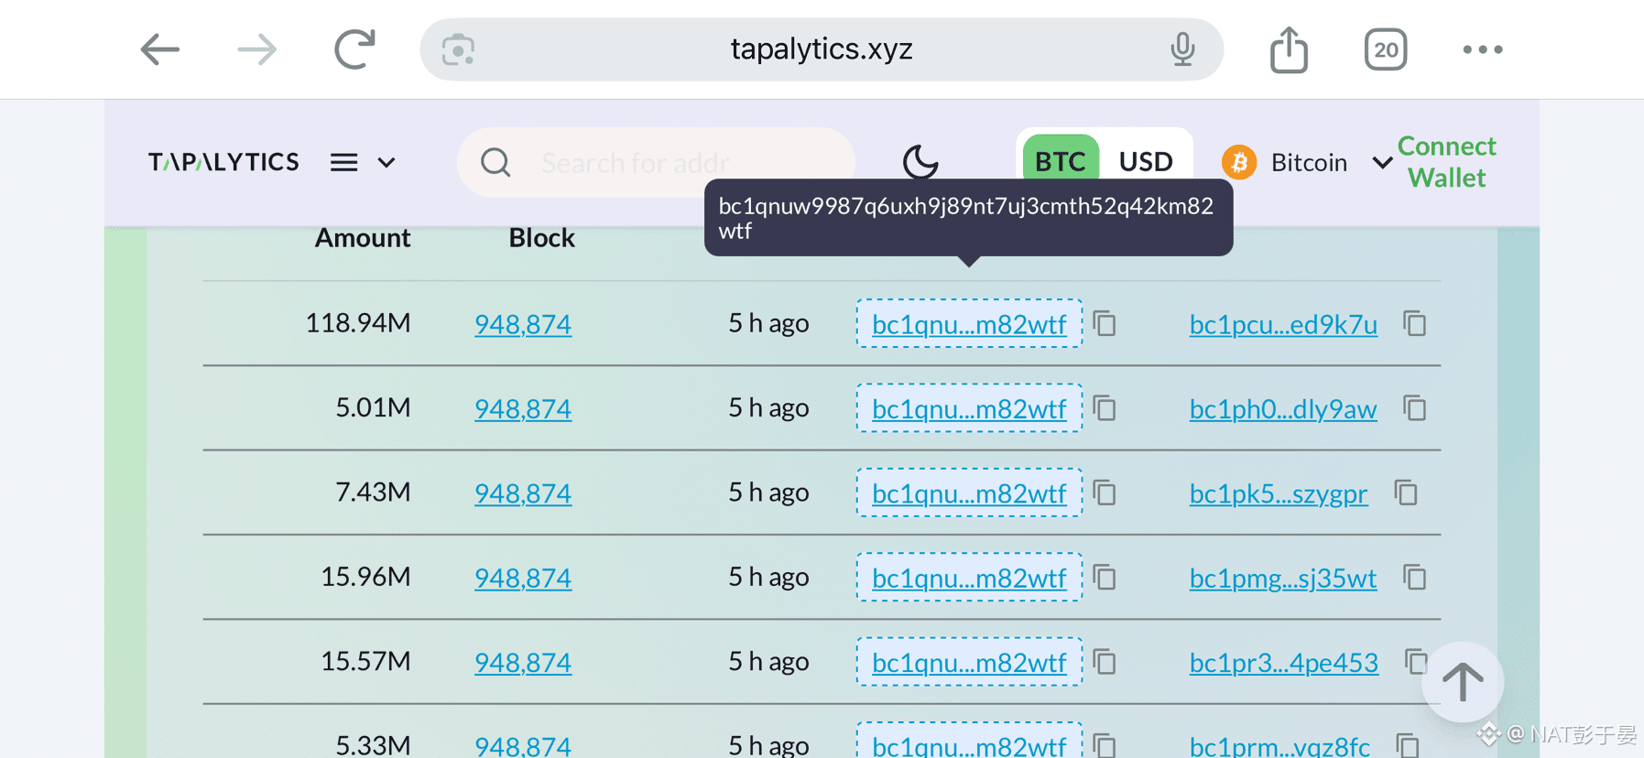
Task: Reload the page in the browser
Action: coord(354,49)
